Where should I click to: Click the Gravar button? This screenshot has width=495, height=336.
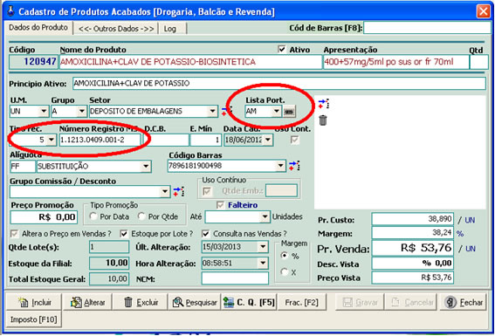click(x=360, y=302)
